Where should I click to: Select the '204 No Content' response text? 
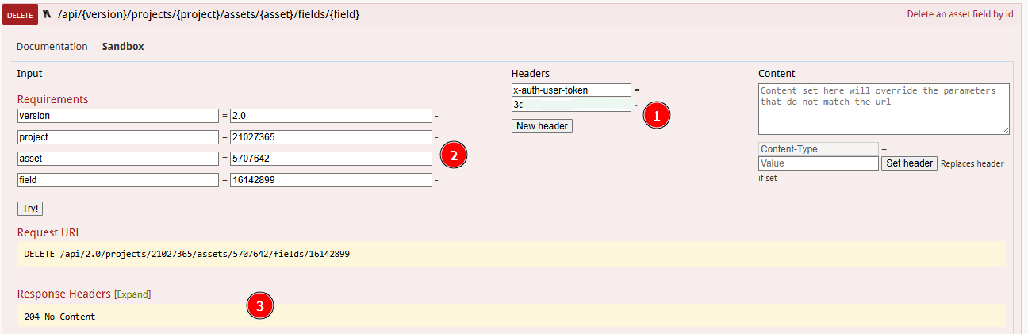pos(59,317)
